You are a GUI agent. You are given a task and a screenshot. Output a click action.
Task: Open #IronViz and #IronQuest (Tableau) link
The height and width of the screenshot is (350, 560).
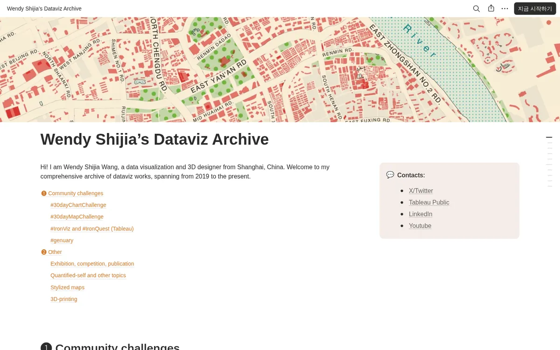(x=92, y=229)
